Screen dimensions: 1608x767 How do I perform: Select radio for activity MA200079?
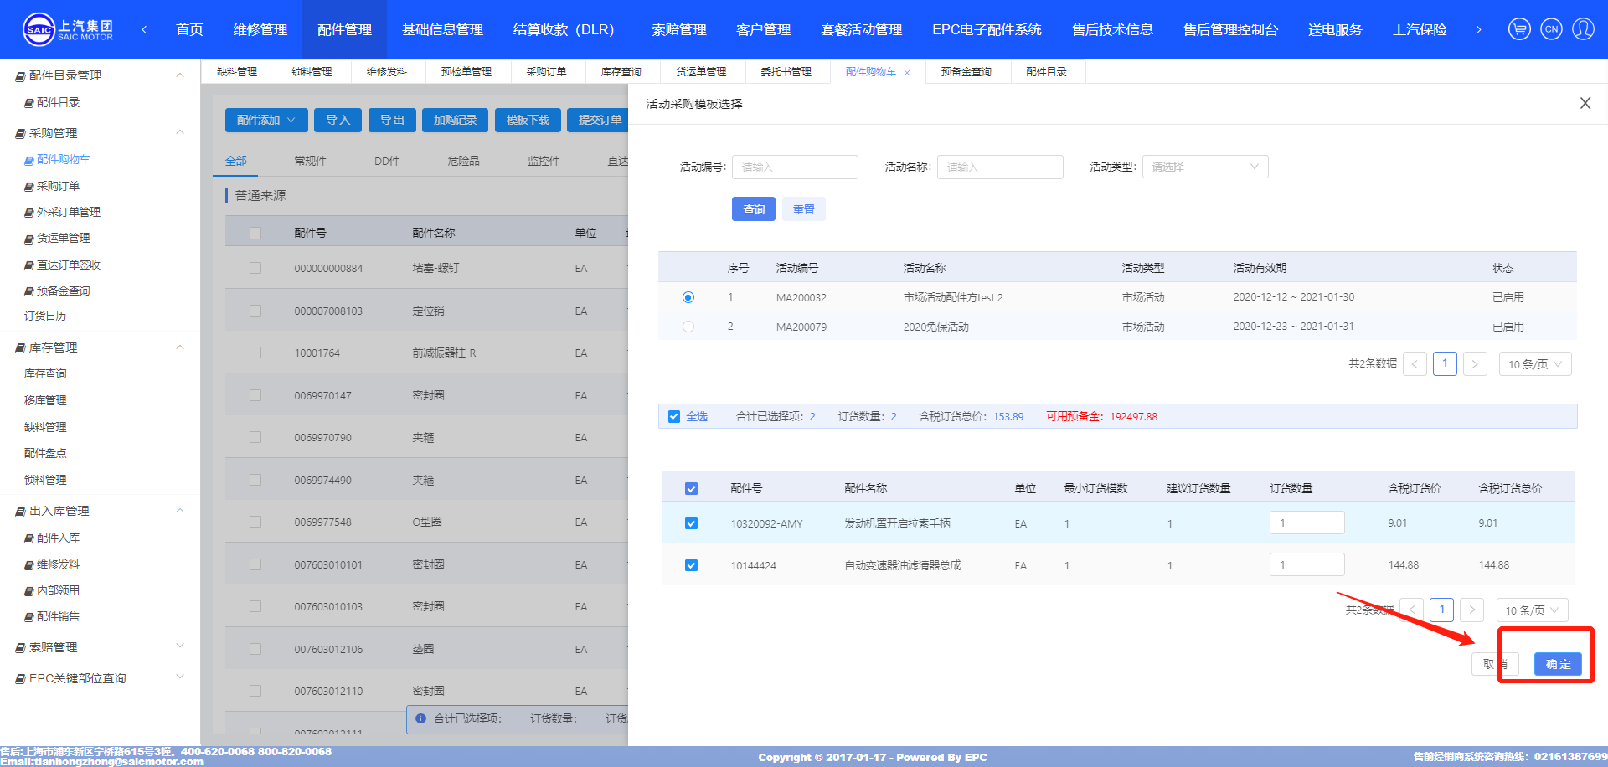(688, 327)
